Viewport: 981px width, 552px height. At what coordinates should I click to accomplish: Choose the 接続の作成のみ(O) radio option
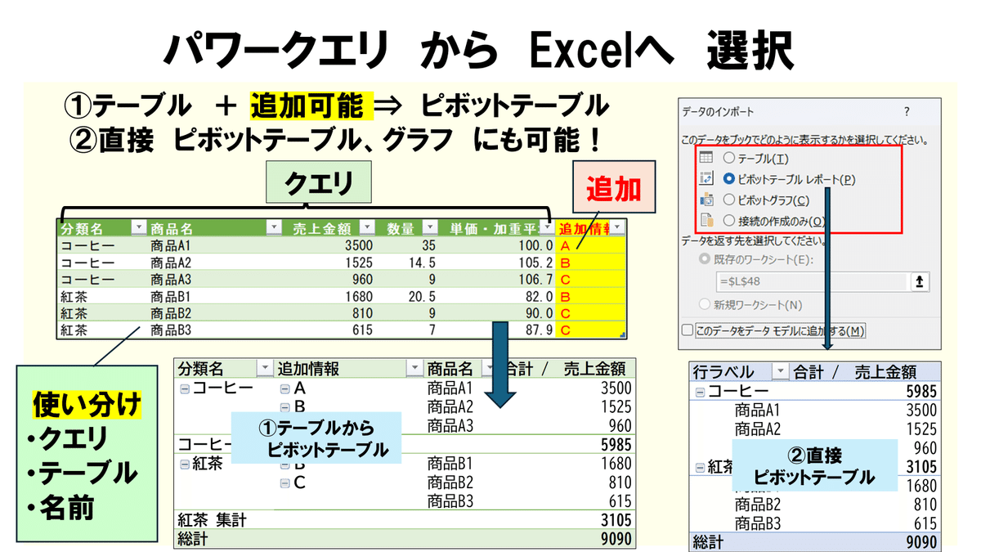729,220
